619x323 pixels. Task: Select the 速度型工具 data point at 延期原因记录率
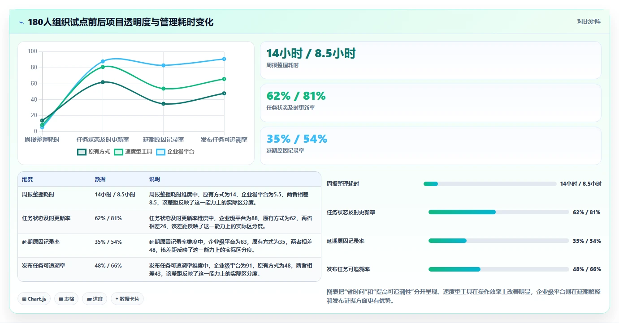tap(163, 89)
